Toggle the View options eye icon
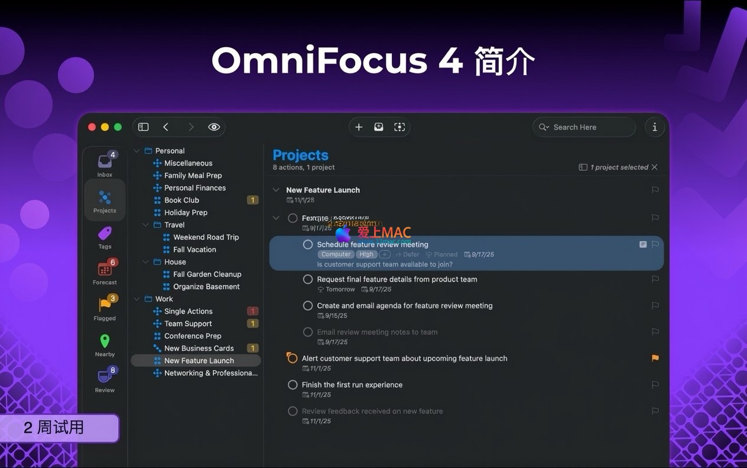Viewport: 747px width, 468px height. click(214, 127)
